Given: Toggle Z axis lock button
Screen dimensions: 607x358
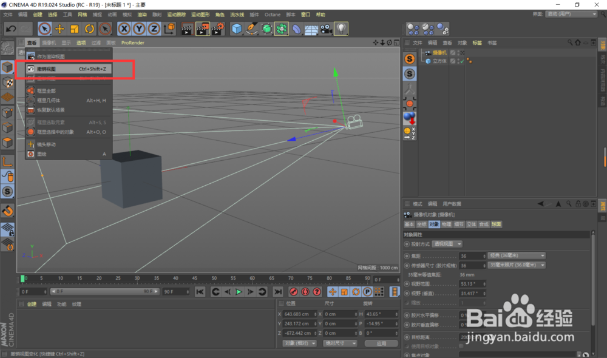Looking at the screenshot, I should tap(154, 29).
